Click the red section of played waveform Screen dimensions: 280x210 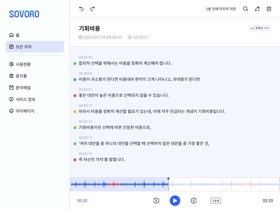pyautogui.click(x=114, y=184)
